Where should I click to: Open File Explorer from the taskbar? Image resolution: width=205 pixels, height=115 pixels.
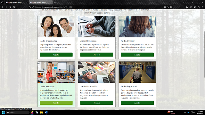(x=41, y=112)
